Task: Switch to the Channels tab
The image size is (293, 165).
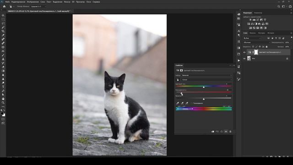Action: (x=252, y=33)
